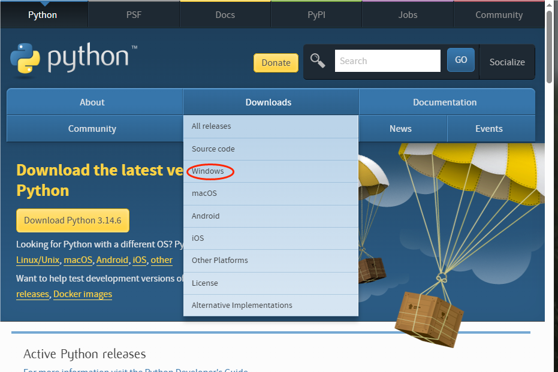Screen dimensions: 558x372
Task: Select Source code from Downloads menu
Action: click(x=271, y=149)
